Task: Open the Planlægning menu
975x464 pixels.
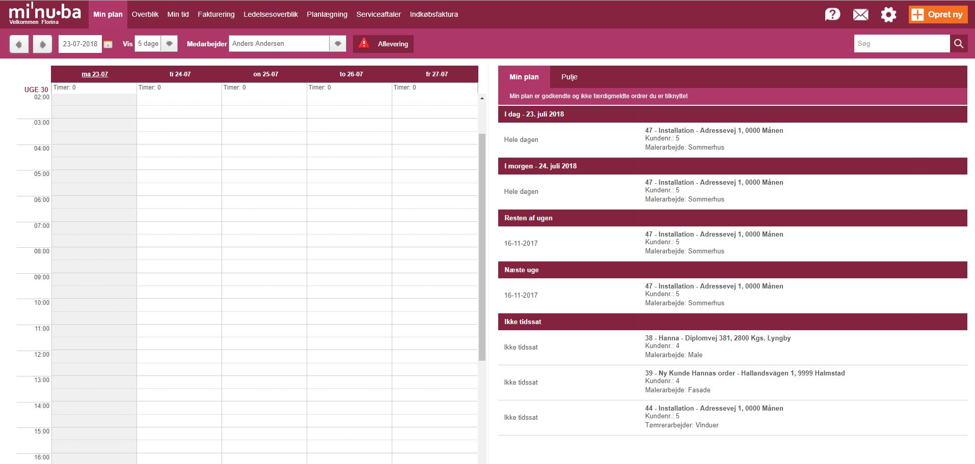Action: coord(327,14)
